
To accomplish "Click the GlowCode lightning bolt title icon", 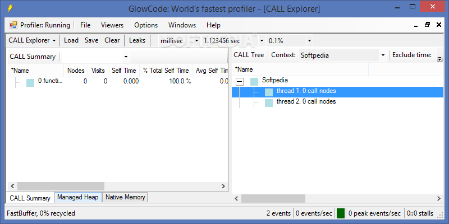I will (x=10, y=8).
